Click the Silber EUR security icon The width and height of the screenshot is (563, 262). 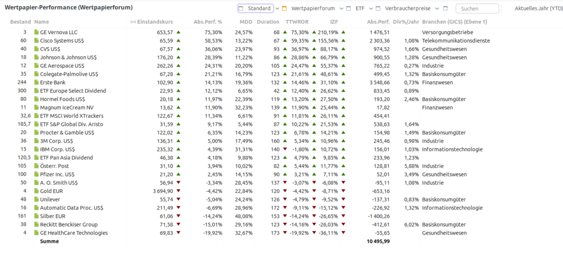point(36,216)
